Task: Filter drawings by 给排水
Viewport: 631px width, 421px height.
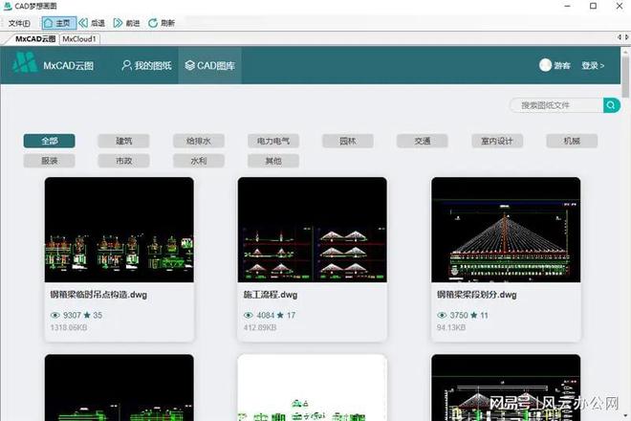Action: [x=199, y=141]
